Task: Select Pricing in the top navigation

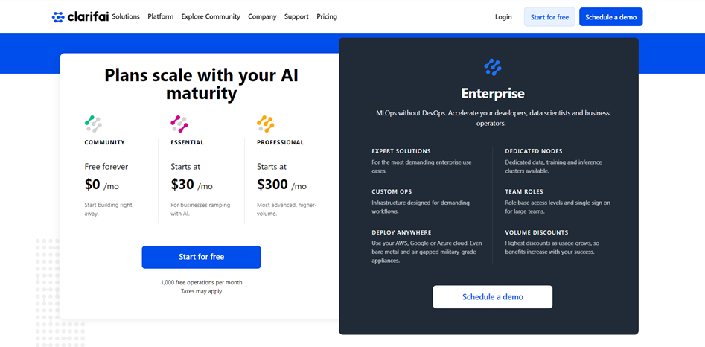Action: tap(327, 16)
